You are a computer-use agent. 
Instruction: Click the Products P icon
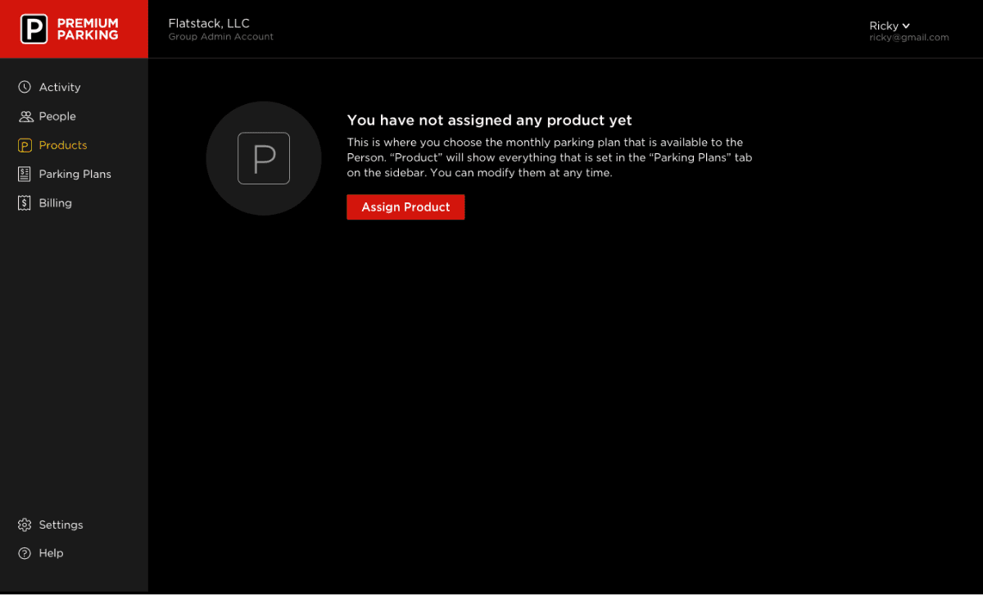25,145
